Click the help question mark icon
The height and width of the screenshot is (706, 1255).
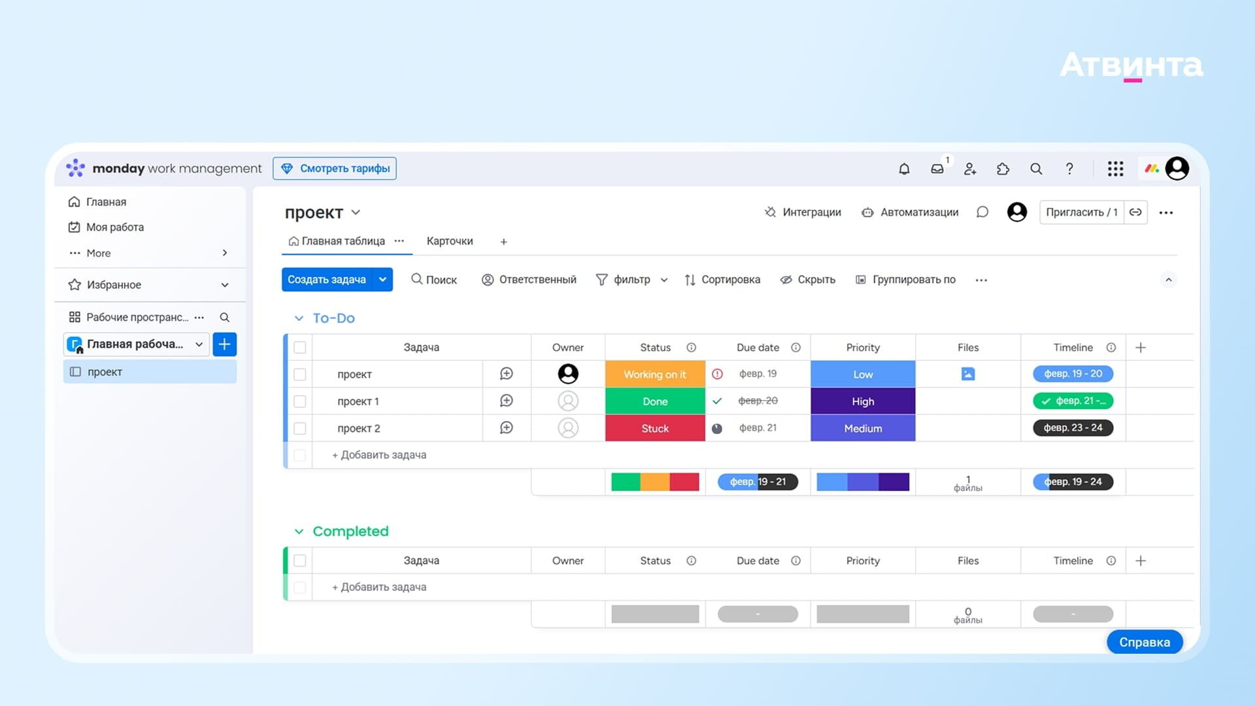1069,169
